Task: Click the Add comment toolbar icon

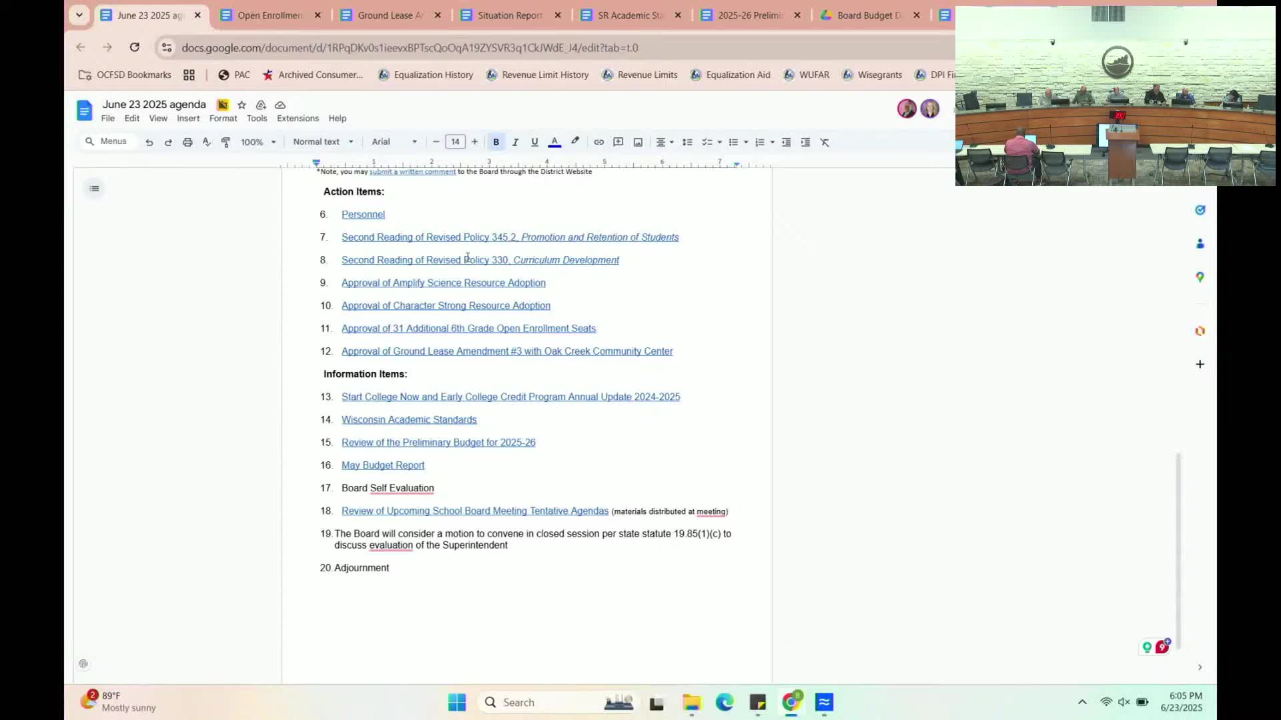Action: (618, 142)
